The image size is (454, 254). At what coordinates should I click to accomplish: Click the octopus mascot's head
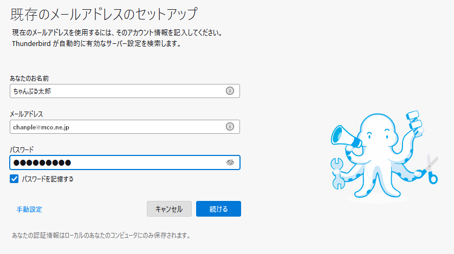pos(378,130)
